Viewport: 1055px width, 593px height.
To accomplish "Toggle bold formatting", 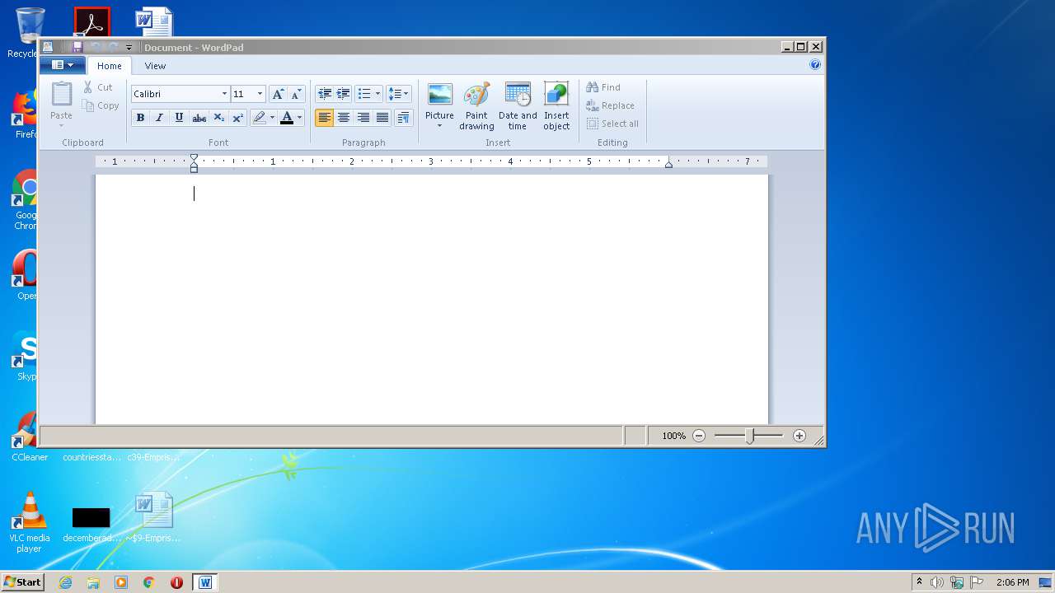I will coord(140,118).
